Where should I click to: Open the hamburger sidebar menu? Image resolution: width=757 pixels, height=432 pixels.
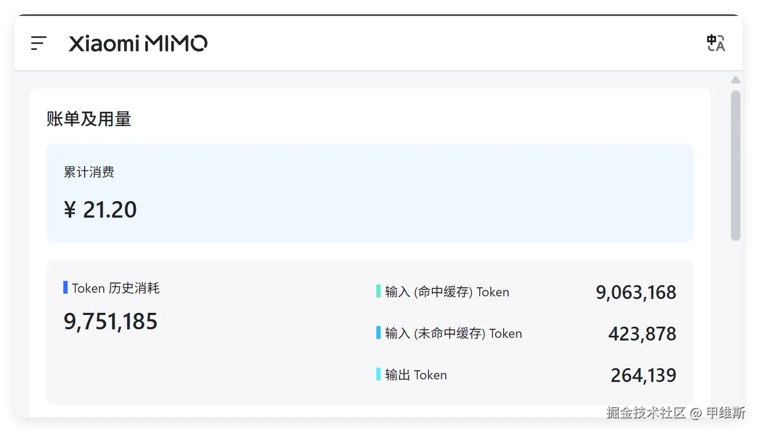coord(39,43)
